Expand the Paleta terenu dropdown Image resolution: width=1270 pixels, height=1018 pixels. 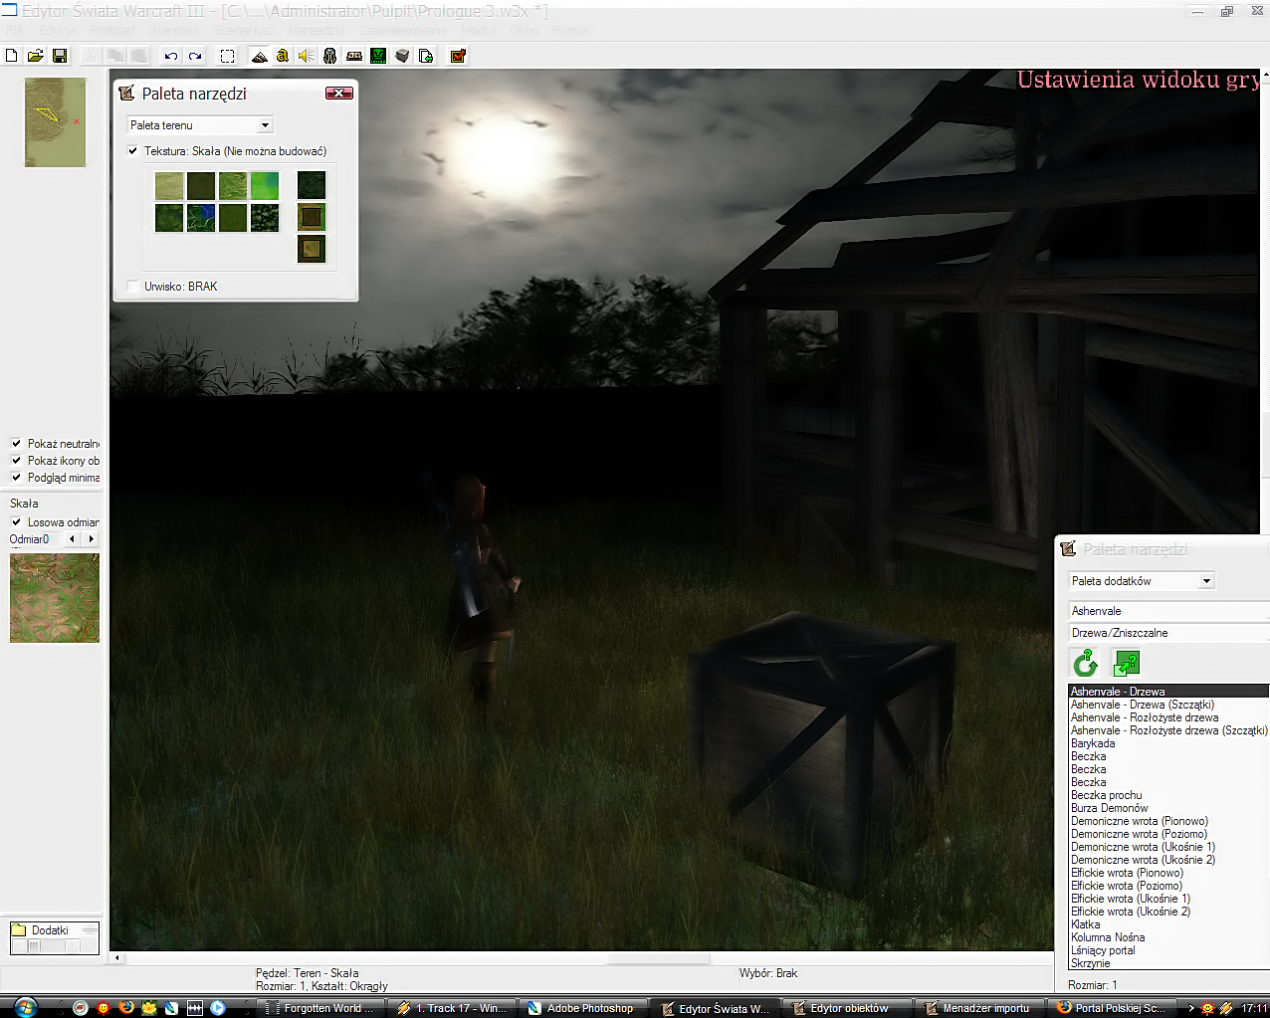pyautogui.click(x=200, y=125)
